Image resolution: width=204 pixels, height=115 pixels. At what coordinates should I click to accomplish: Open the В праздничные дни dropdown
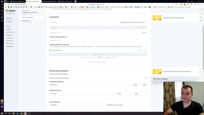(x=82, y=94)
